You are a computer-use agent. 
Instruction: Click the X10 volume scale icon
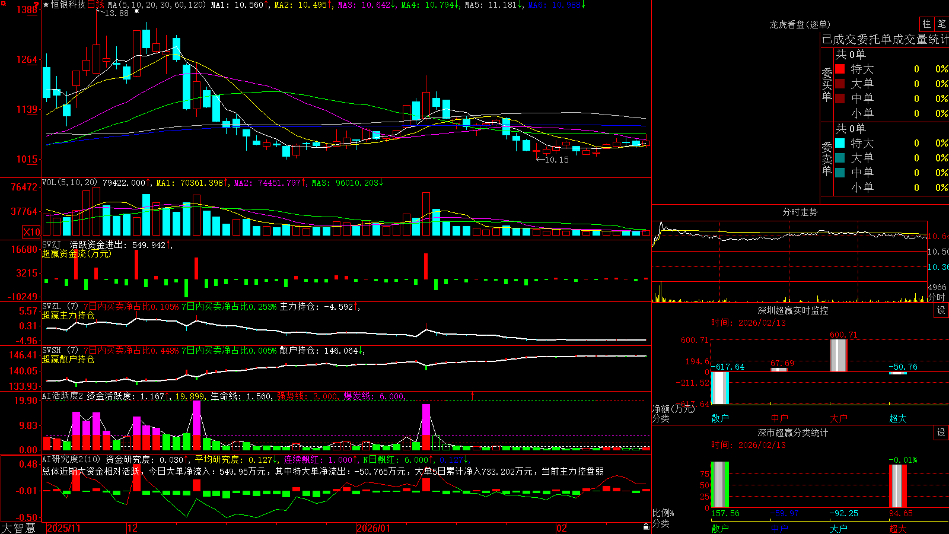31,232
